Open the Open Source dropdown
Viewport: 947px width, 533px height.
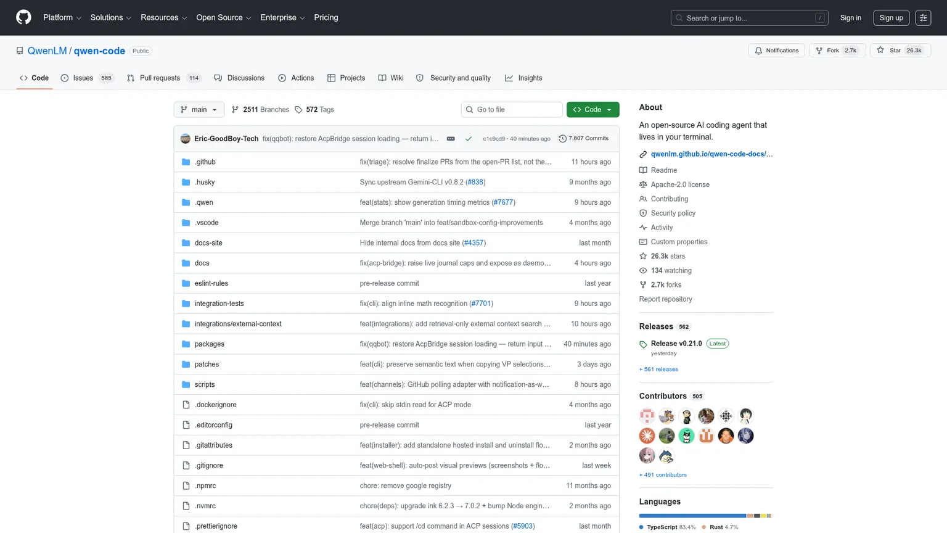[224, 18]
